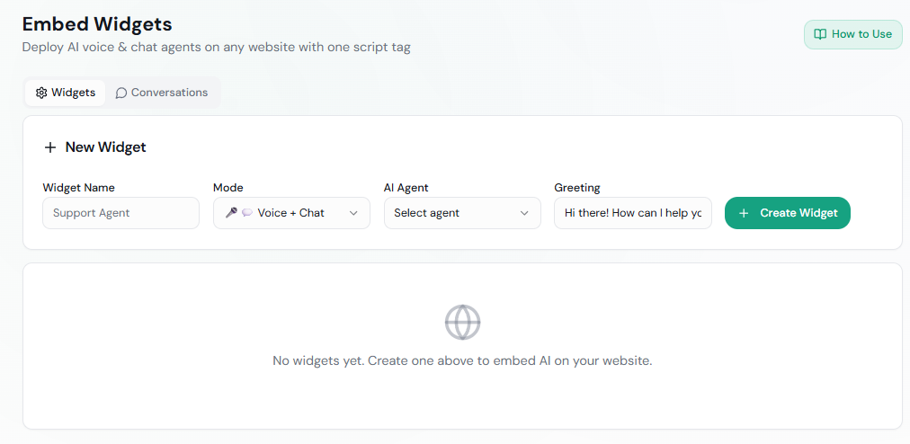The width and height of the screenshot is (910, 444).
Task: Open the How to Use guide
Action: [852, 34]
